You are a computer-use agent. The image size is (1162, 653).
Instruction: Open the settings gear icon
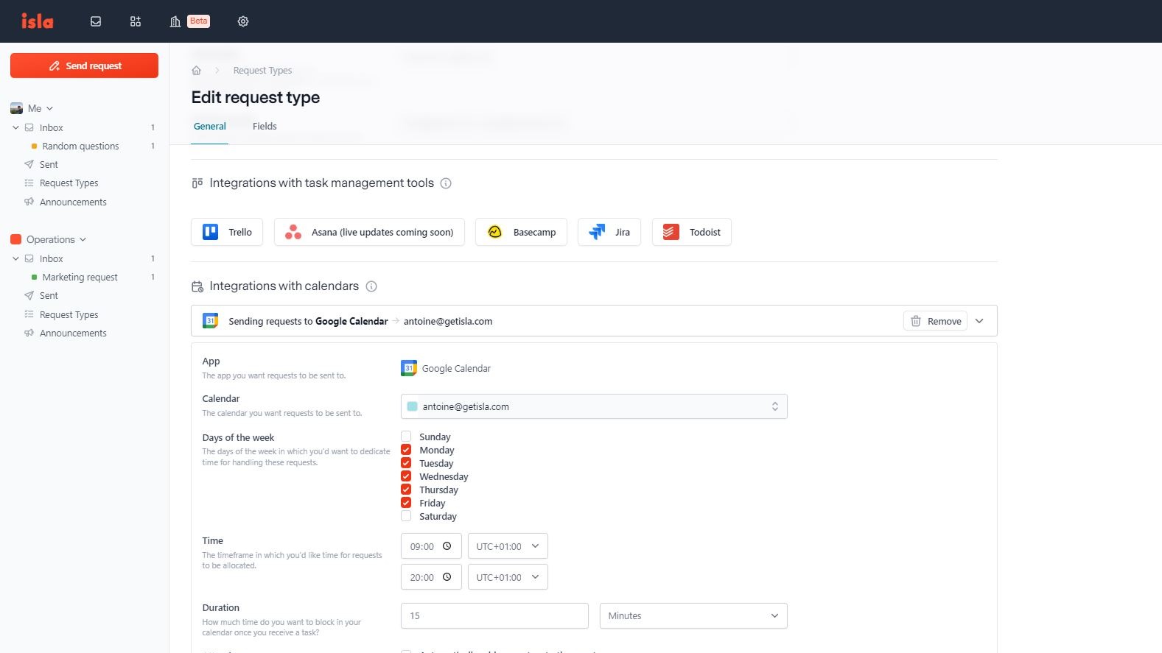pos(243,21)
